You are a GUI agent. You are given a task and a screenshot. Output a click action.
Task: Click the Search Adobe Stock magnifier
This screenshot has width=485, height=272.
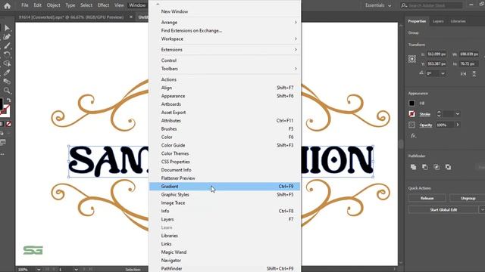tap(404, 5)
